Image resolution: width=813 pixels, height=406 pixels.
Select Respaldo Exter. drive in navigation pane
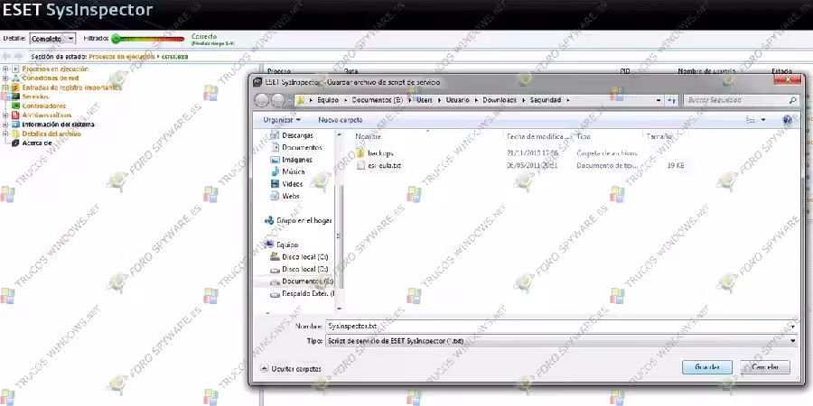pyautogui.click(x=308, y=293)
